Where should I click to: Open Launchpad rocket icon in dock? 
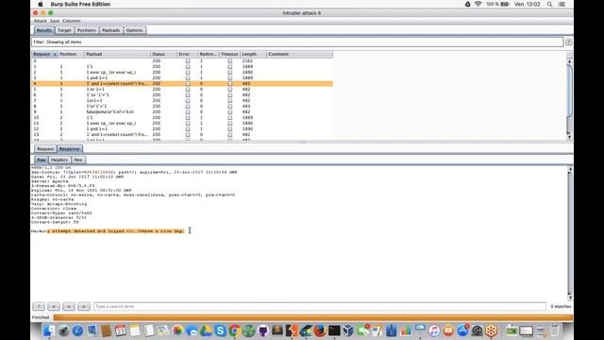(x=63, y=331)
